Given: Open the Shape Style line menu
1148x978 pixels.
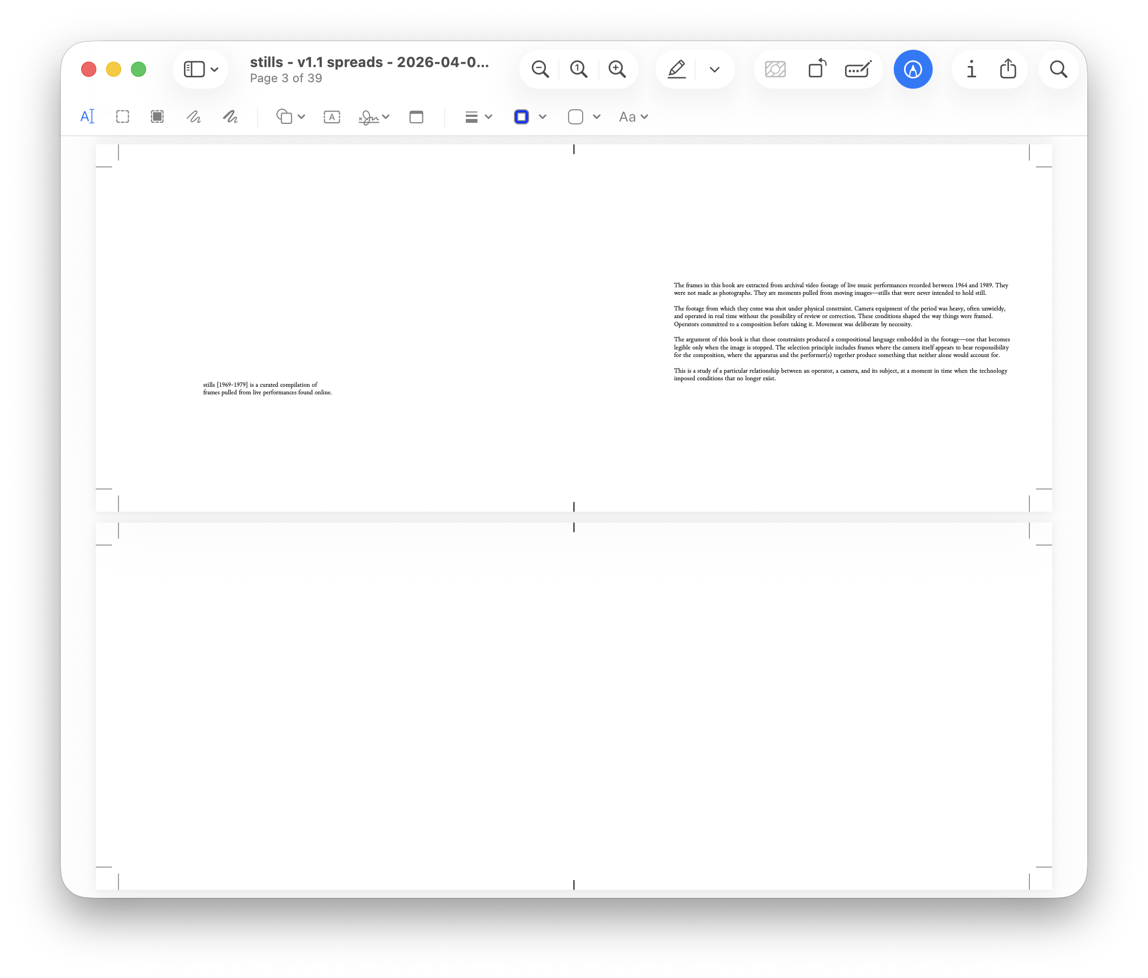Looking at the screenshot, I should [x=478, y=117].
